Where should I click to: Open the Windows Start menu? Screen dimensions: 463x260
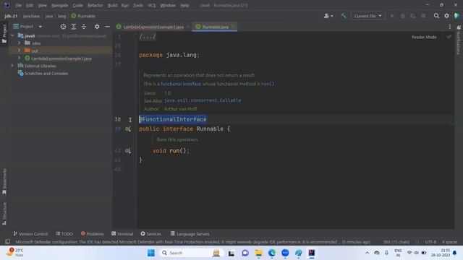pyautogui.click(x=151, y=253)
